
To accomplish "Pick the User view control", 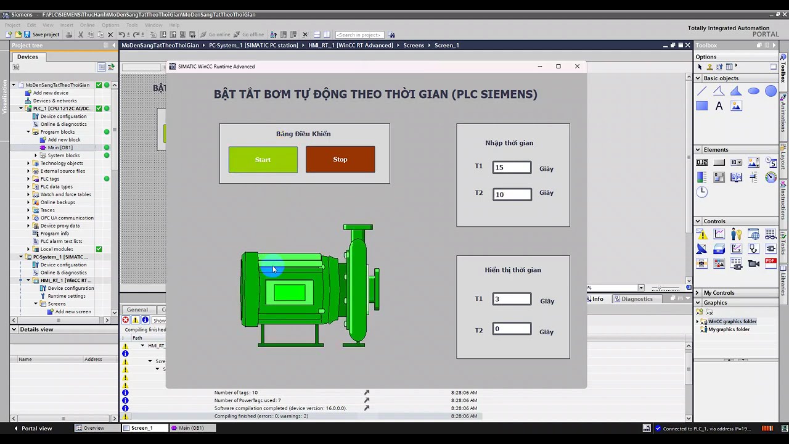I will pos(736,234).
